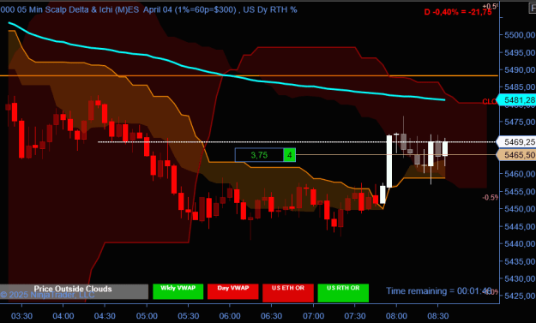Click the 5445,00 price axis label

pos(520,226)
